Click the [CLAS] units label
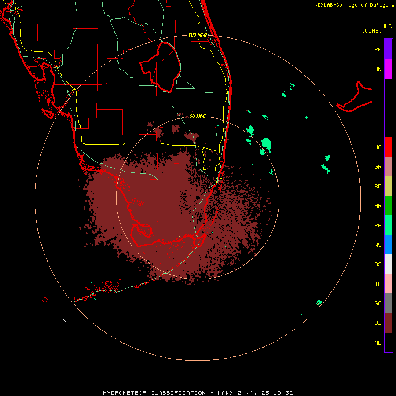 (372, 30)
